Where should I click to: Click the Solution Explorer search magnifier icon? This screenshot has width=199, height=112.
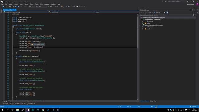click(193, 15)
